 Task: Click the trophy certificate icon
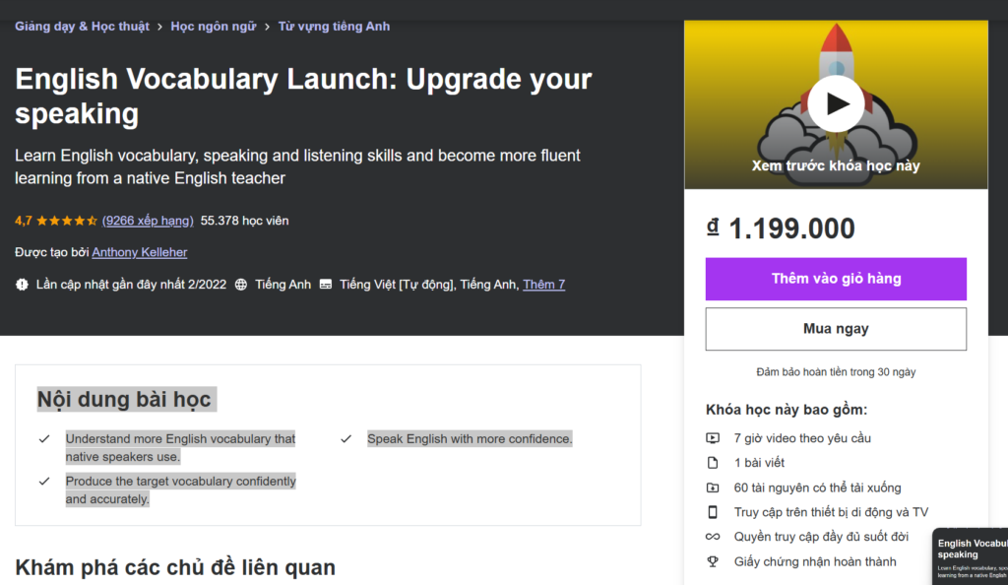(713, 561)
